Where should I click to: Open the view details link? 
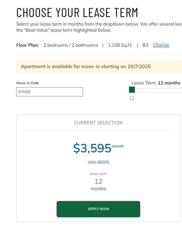point(98,161)
